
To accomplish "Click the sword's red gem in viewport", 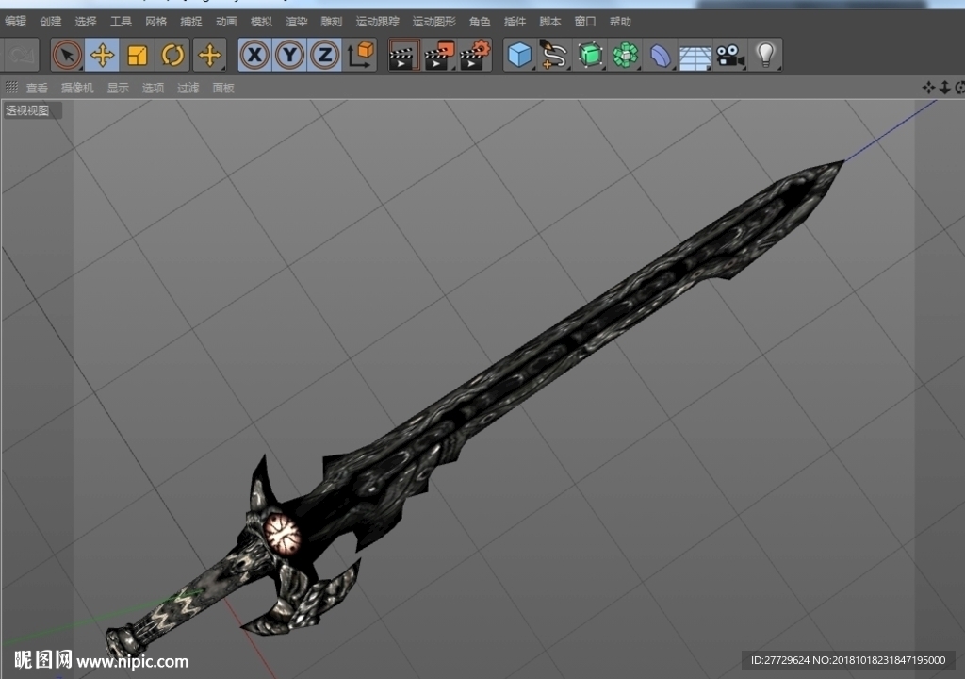I will pos(283,534).
